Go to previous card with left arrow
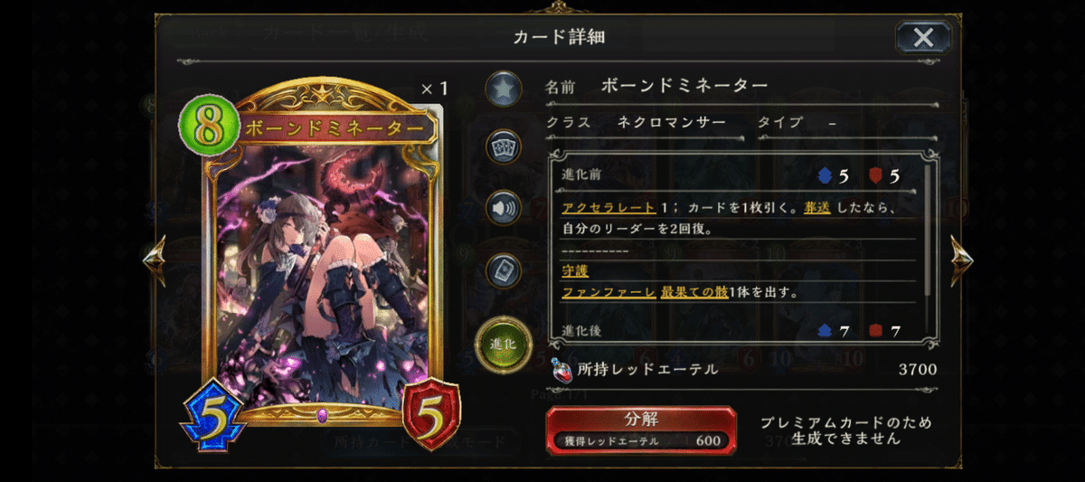This screenshot has width=1085, height=482. [155, 260]
